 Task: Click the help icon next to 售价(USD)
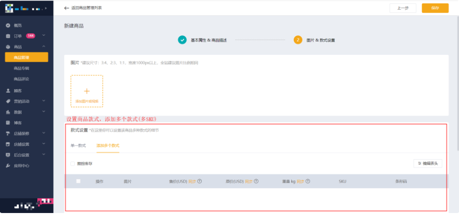(x=200, y=181)
